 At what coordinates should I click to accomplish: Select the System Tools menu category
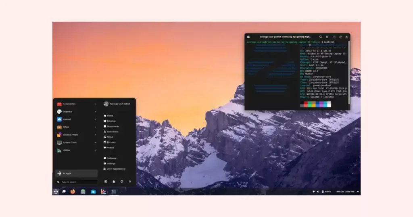tap(76, 142)
